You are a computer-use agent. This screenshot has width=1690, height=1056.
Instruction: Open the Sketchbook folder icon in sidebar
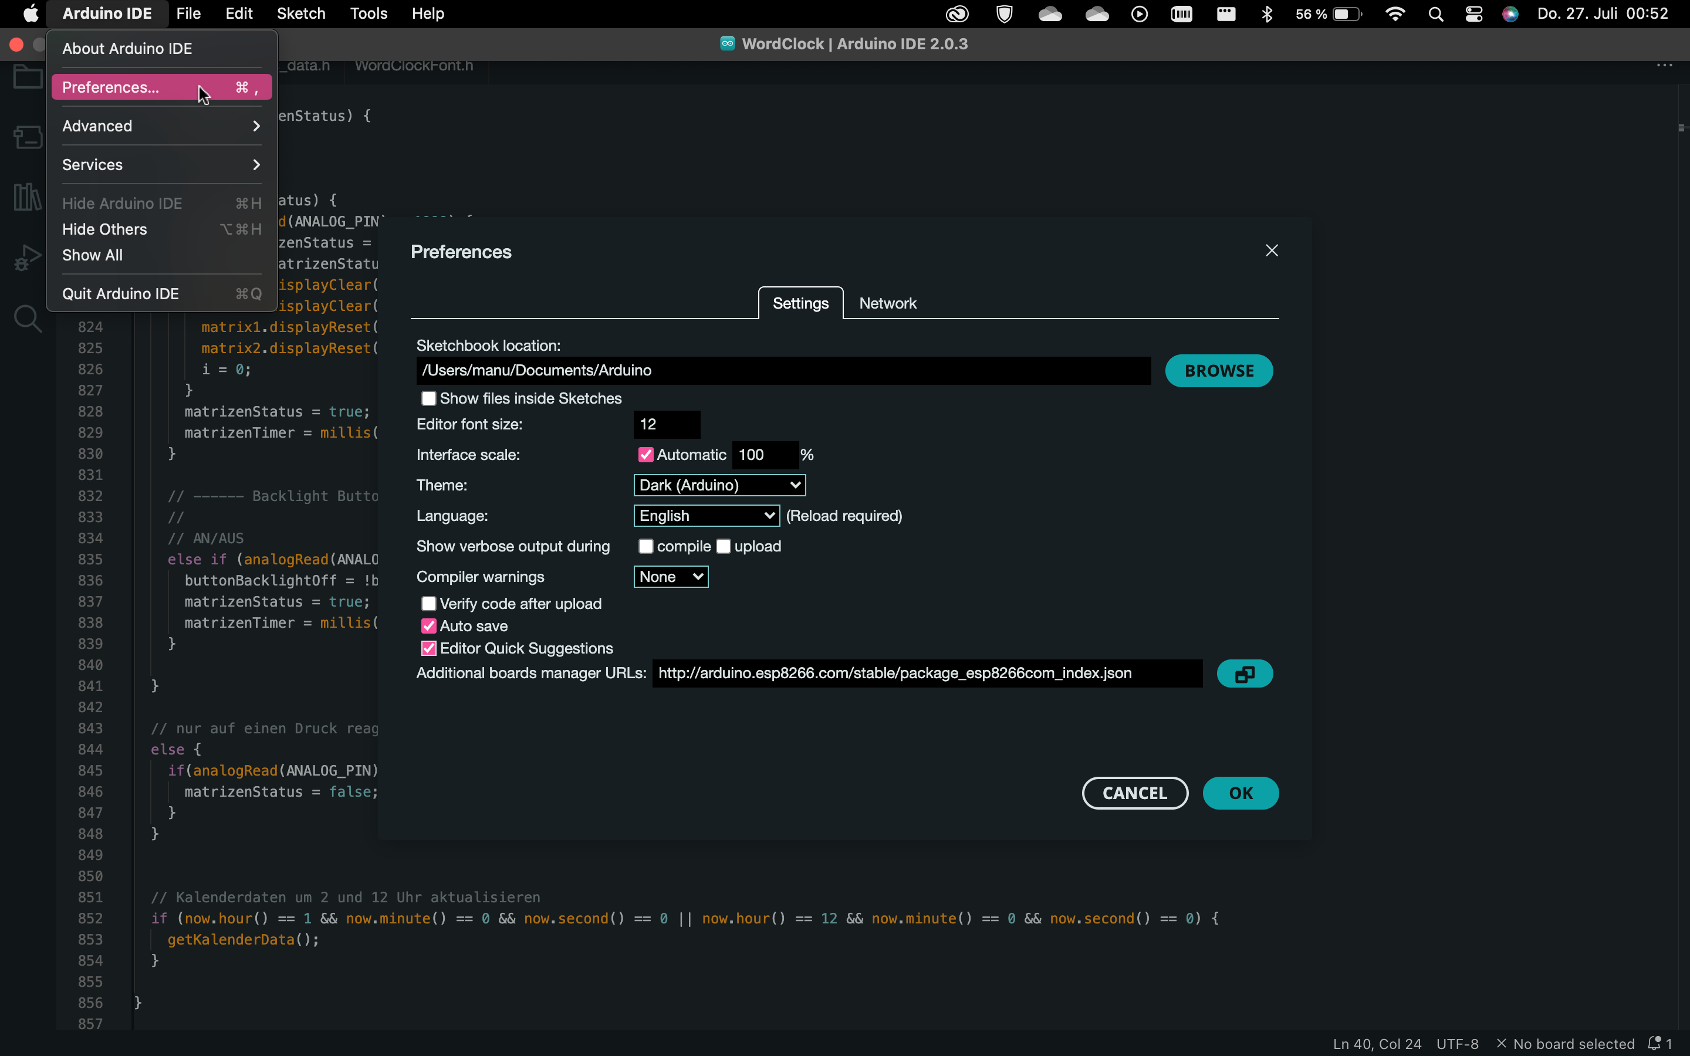(28, 77)
